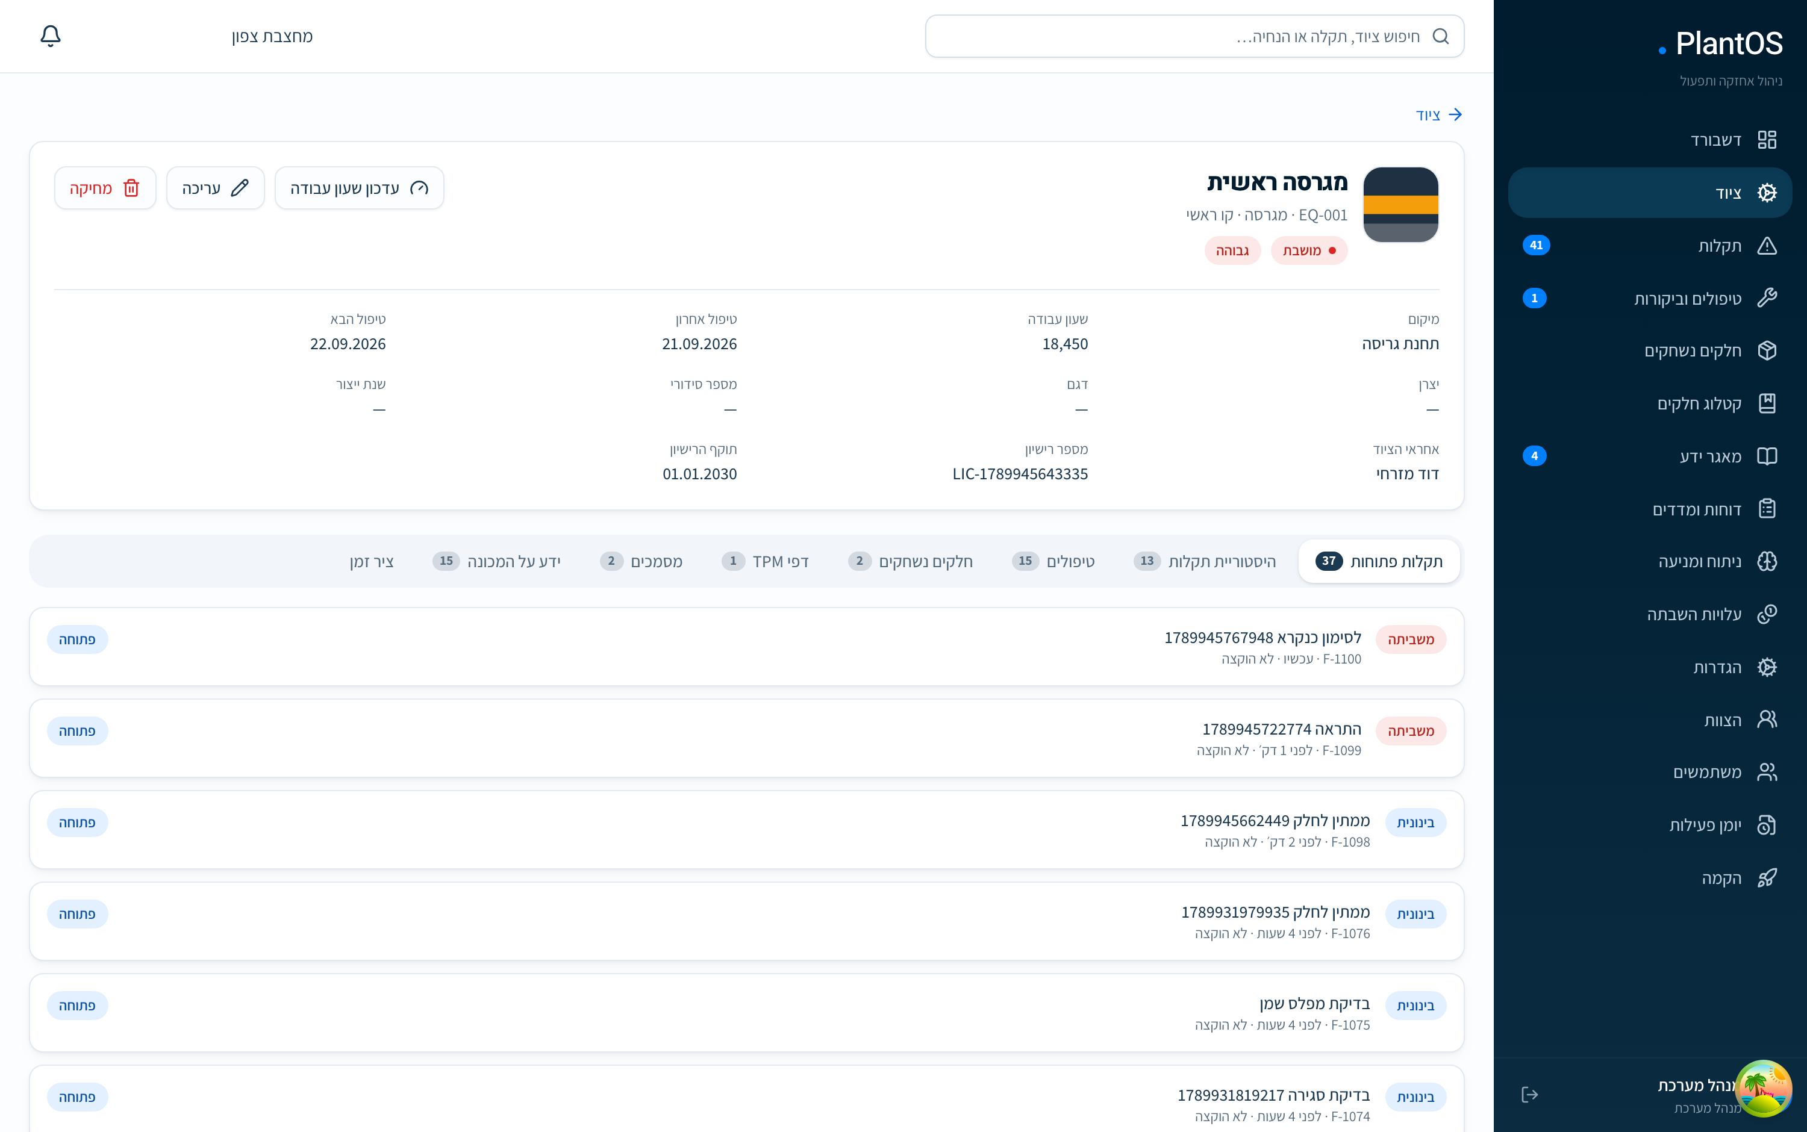Open fault F-1100 לסימון כנקרא row
The image size is (1807, 1132).
click(x=747, y=647)
